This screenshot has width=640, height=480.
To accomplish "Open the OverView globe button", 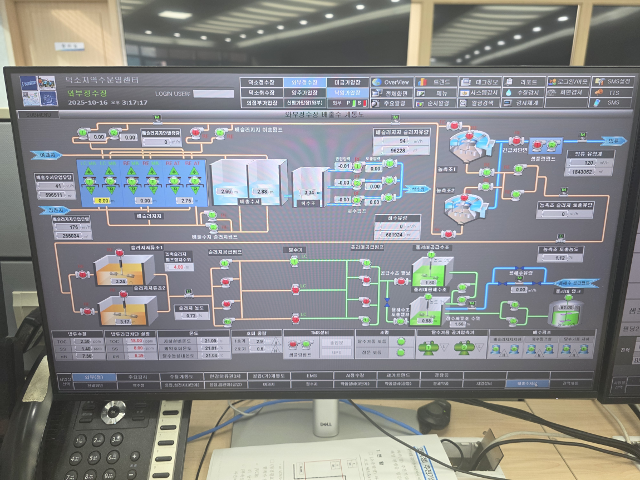I will pyautogui.click(x=391, y=82).
